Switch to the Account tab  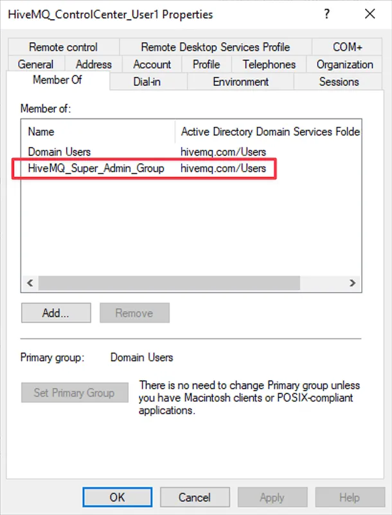coord(152,64)
